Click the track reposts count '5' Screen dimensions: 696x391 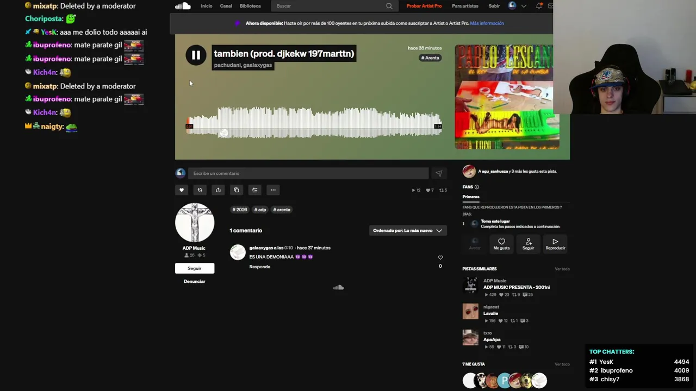pyautogui.click(x=444, y=190)
